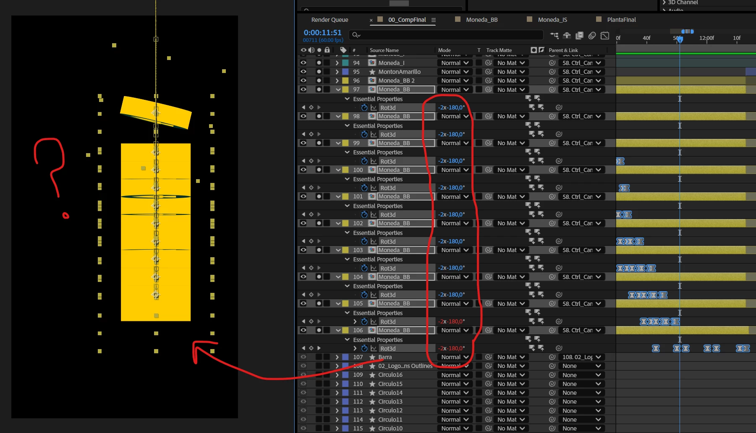The width and height of the screenshot is (756, 433).
Task: Click the current timecode 0:00:11:51
Action: (x=322, y=32)
